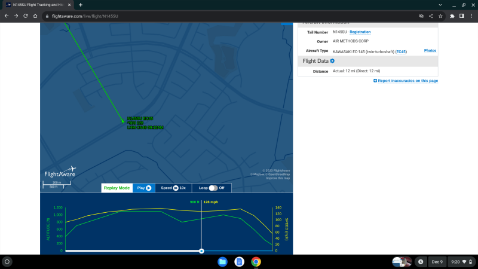478x269 pixels.
Task: Click the FlightAware logo on map
Action: tap(60, 172)
